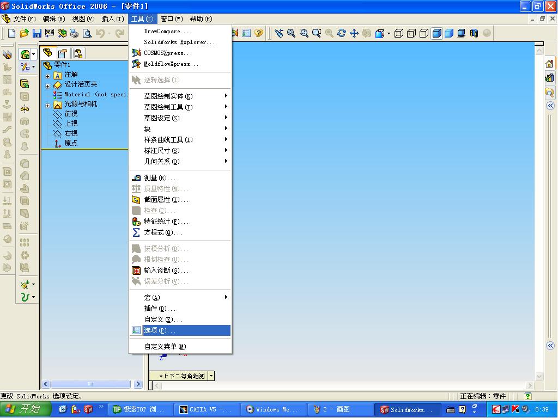The width and height of the screenshot is (558, 418).
Task: Choose DrawCompare menu item
Action: click(180, 31)
